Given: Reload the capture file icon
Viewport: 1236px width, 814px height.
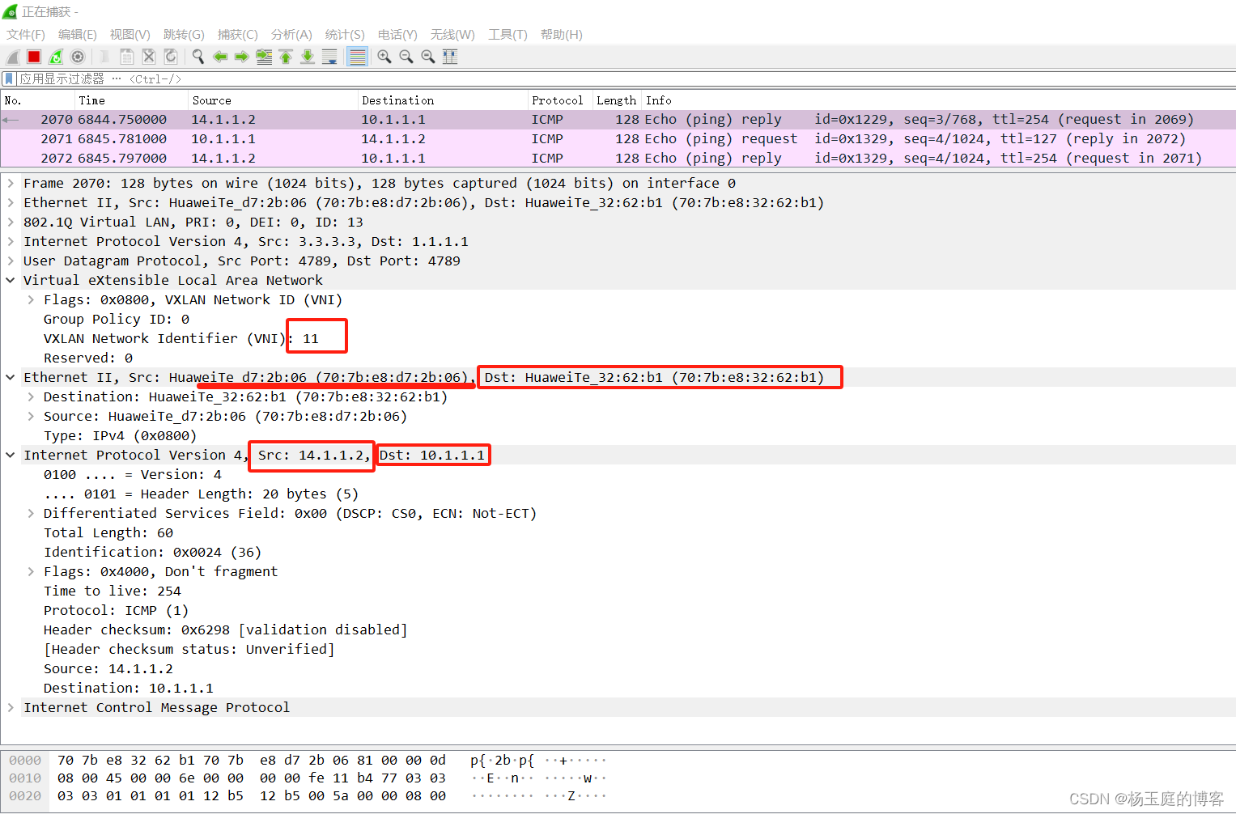Looking at the screenshot, I should 171,57.
